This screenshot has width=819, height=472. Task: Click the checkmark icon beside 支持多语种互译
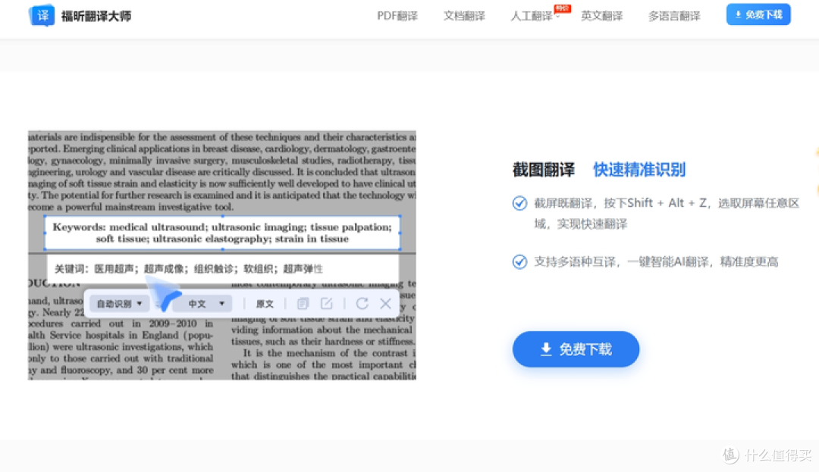[x=519, y=261]
